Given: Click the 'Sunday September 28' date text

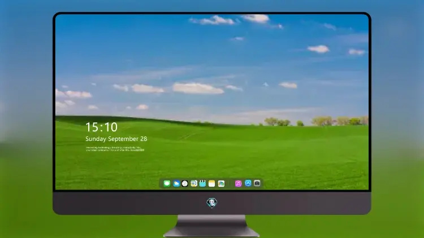Looking at the screenshot, I should [x=116, y=139].
